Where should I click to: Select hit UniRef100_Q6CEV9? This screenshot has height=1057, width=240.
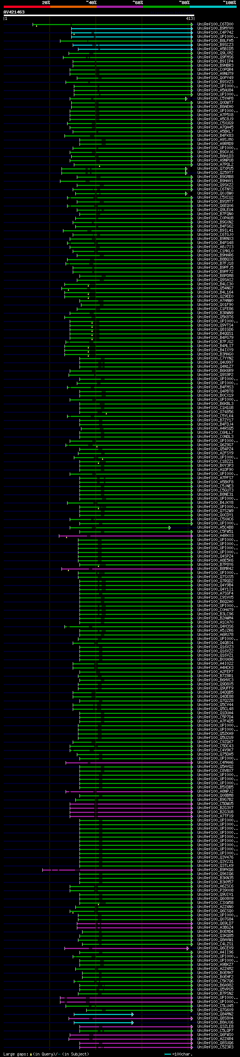[215, 948]
